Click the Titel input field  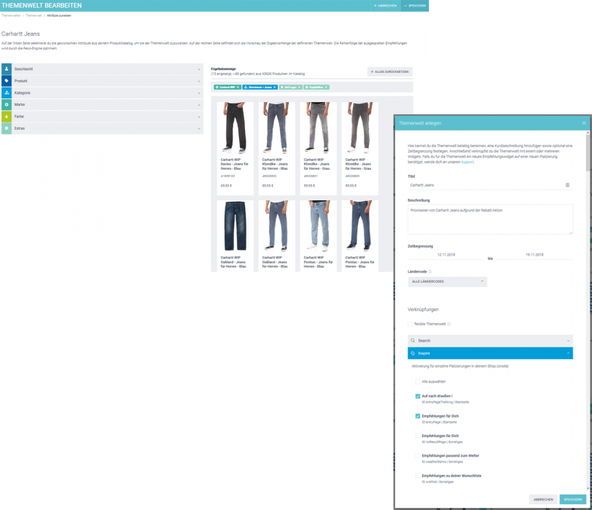coord(490,185)
